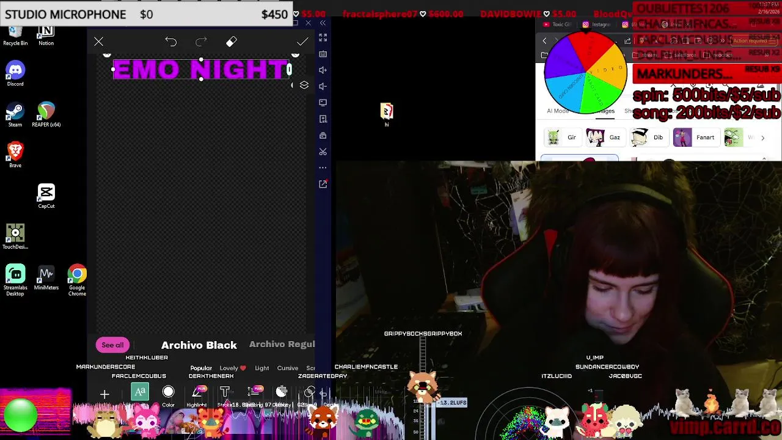The width and height of the screenshot is (782, 440).
Task: Cancel editing with the editor X icon
Action: [98, 42]
